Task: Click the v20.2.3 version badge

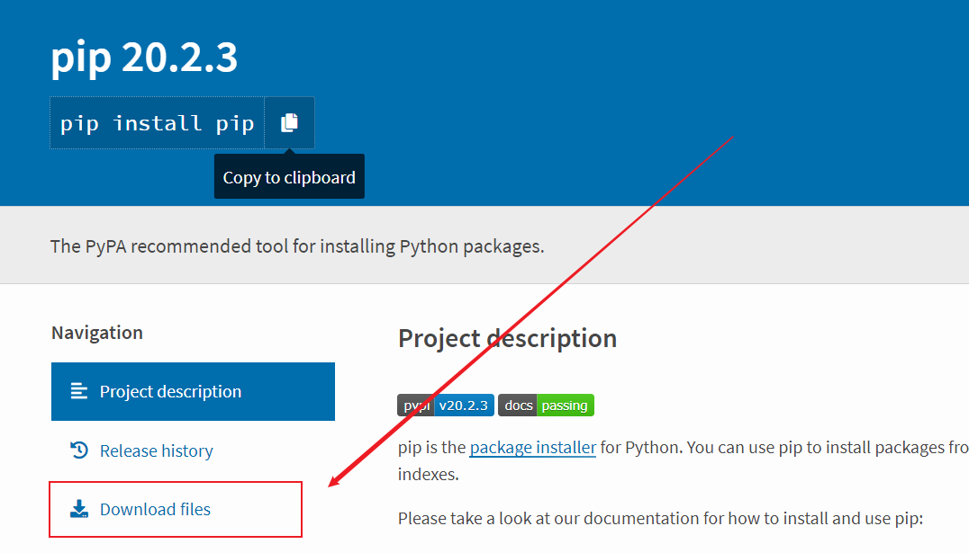Action: (463, 405)
